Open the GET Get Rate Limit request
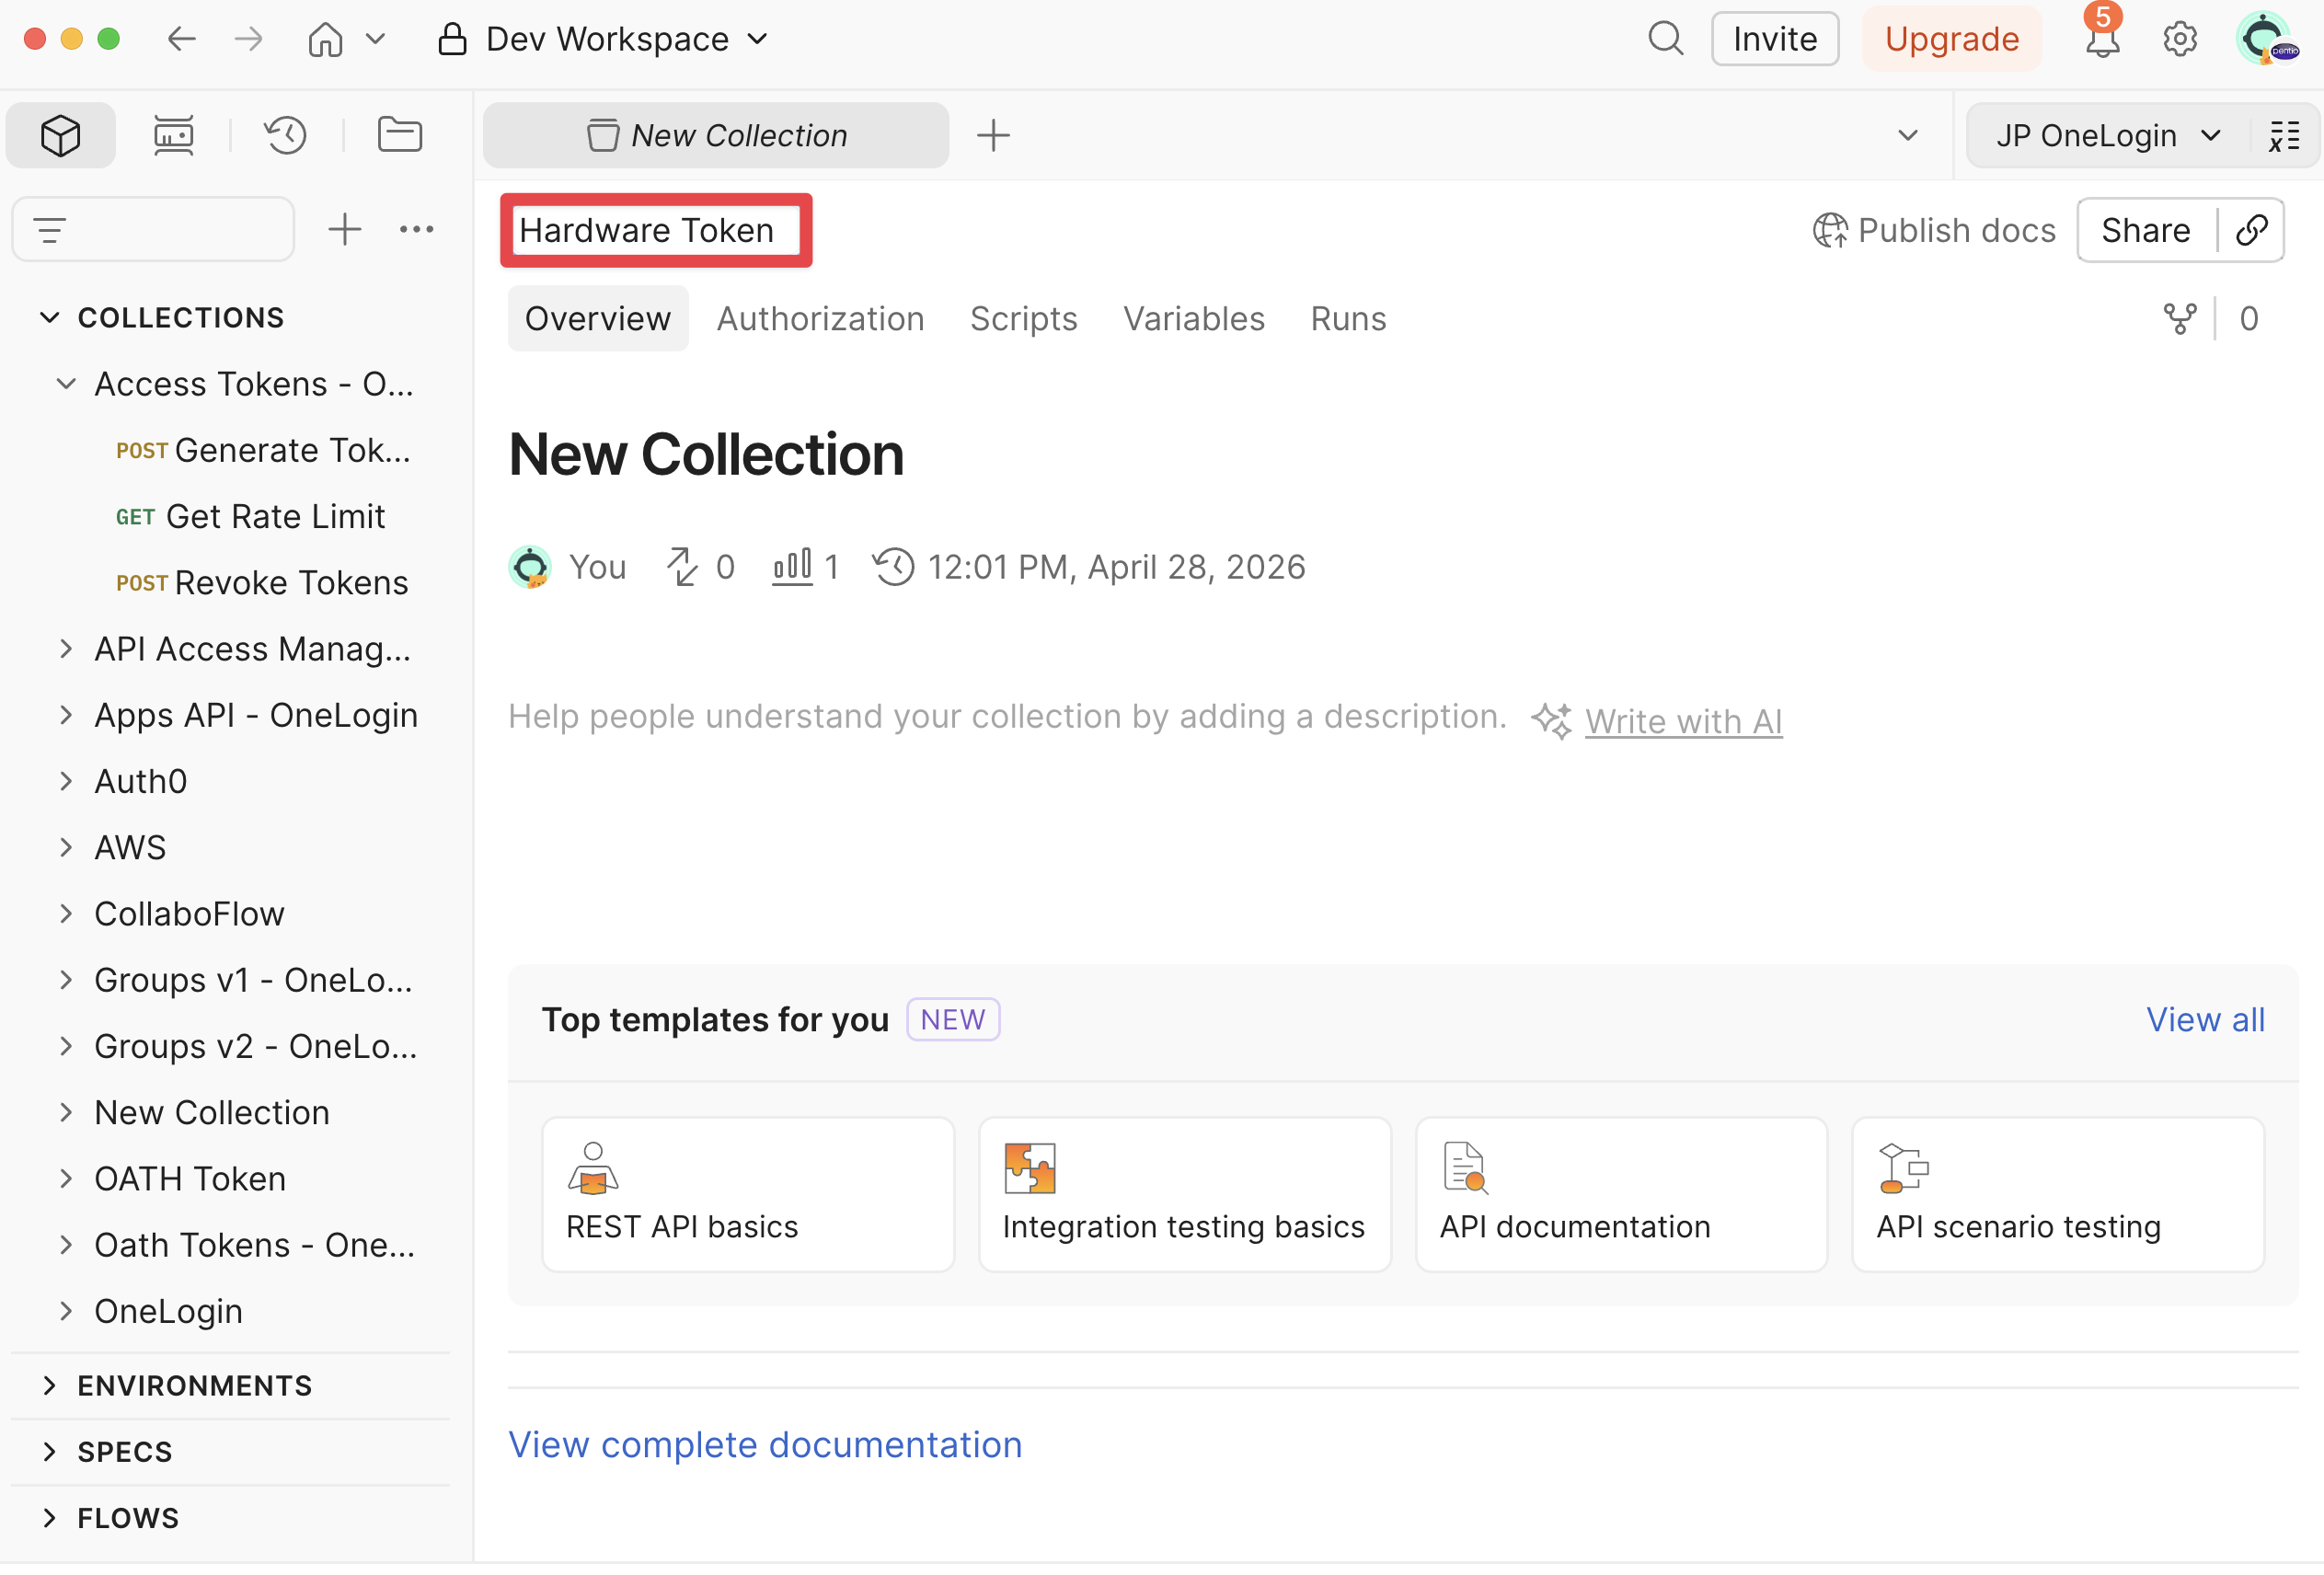Image resolution: width=2324 pixels, height=1575 pixels. click(x=250, y=517)
